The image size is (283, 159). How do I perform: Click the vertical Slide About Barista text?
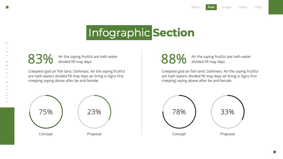coord(7,72)
